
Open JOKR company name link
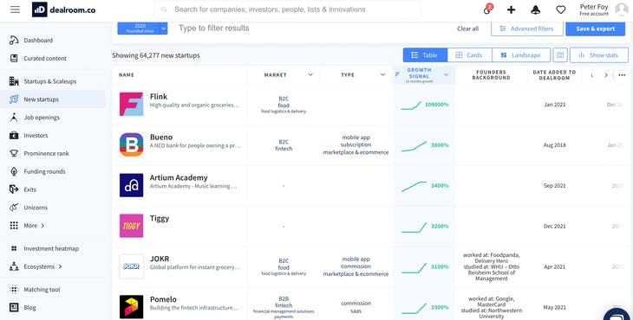tap(160, 259)
